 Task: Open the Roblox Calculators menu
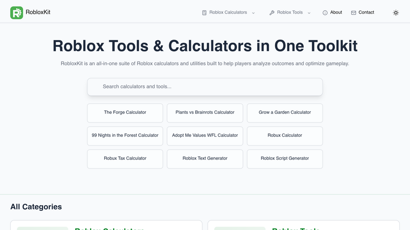(x=228, y=12)
